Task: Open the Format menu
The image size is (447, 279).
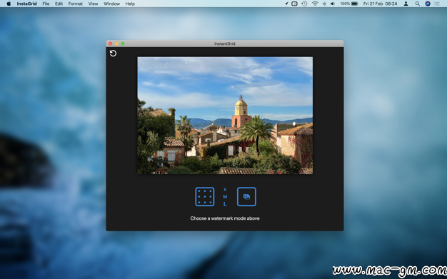Action: click(x=76, y=4)
